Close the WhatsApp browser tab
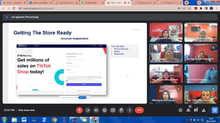This screenshot has height=123, width=220. click(x=103, y=3)
